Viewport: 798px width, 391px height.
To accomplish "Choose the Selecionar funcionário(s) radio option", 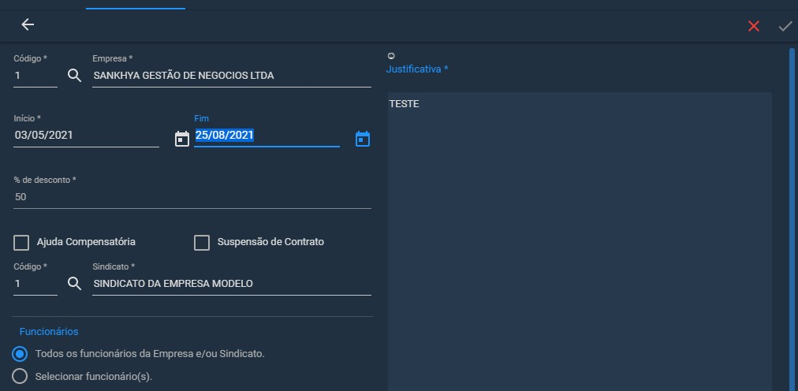I will 20,376.
